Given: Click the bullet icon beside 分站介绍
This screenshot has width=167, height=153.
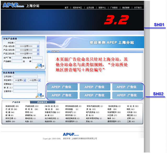Looking at the screenshot, I should coord(49,51).
